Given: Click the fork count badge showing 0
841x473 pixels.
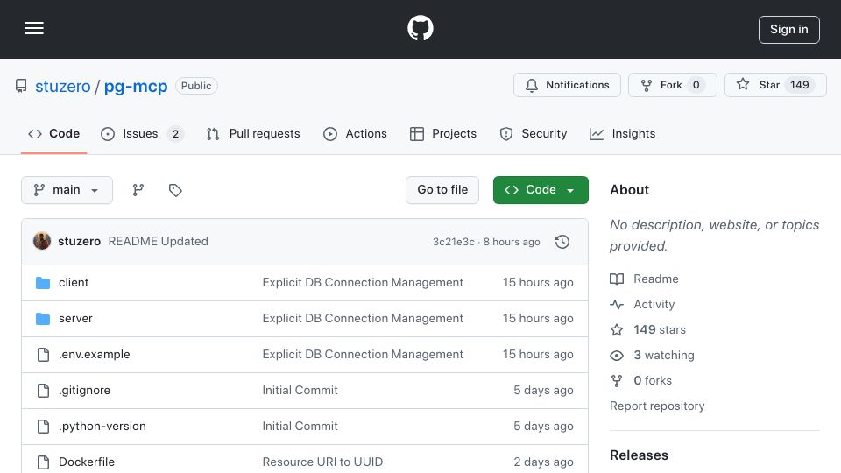Looking at the screenshot, I should point(696,85).
